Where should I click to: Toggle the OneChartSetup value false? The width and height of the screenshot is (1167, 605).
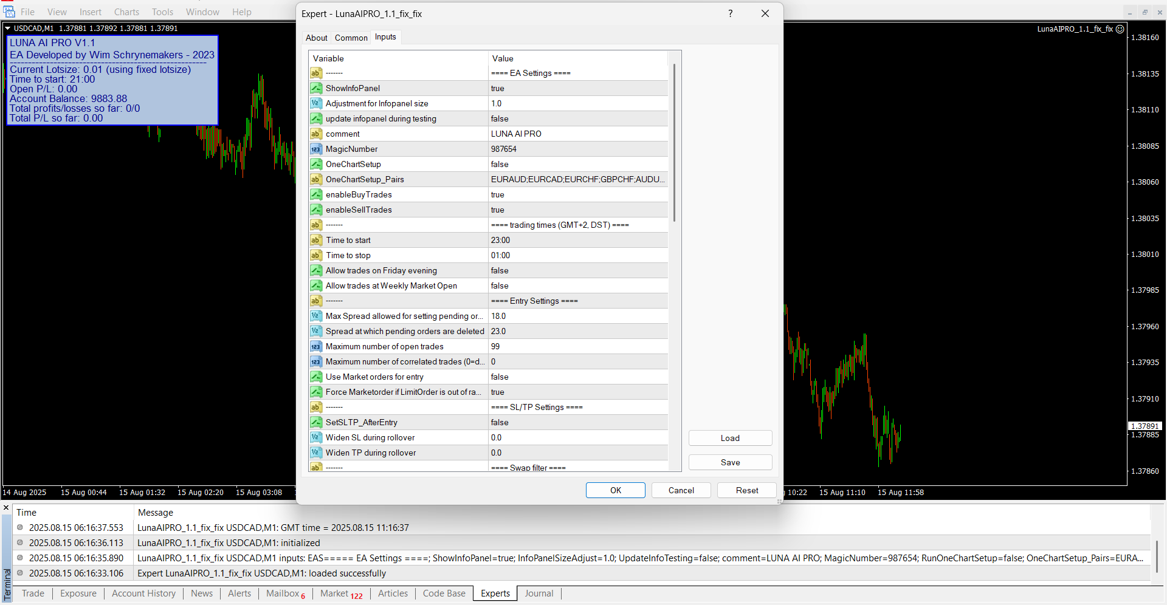577,164
